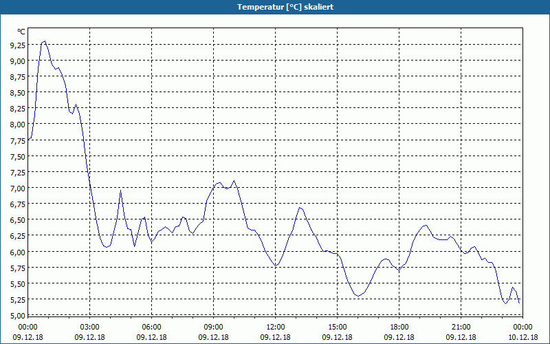Click the 5,75 y-axis value
Screen dimensions: 550x344
point(18,268)
